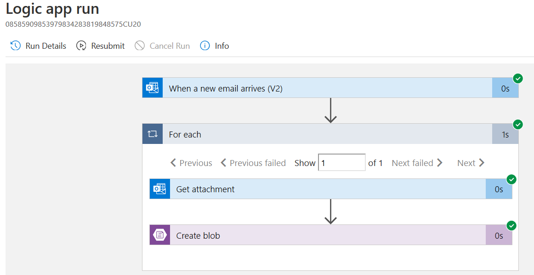534x275 pixels.
Task: Click the Resubmit play icon
Action: pos(81,46)
